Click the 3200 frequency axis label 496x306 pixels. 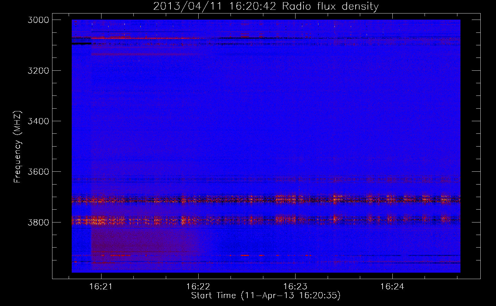point(38,71)
